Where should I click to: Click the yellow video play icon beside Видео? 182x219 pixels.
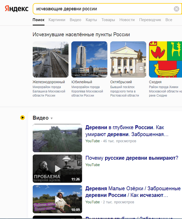[x=22, y=118]
